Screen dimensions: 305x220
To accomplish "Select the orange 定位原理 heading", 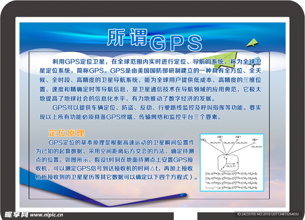I will click(66, 133).
